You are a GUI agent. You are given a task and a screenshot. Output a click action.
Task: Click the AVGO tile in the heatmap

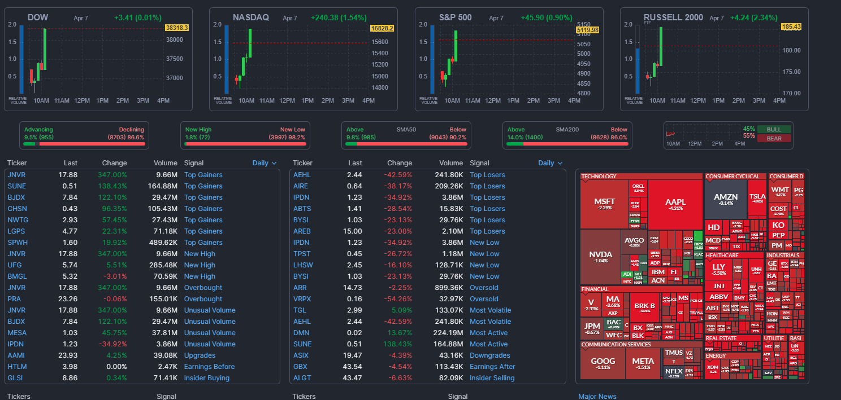point(634,242)
